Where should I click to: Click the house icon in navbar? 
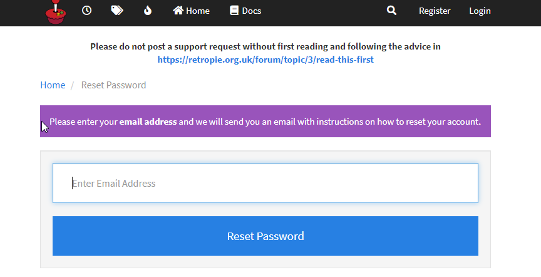pos(178,11)
